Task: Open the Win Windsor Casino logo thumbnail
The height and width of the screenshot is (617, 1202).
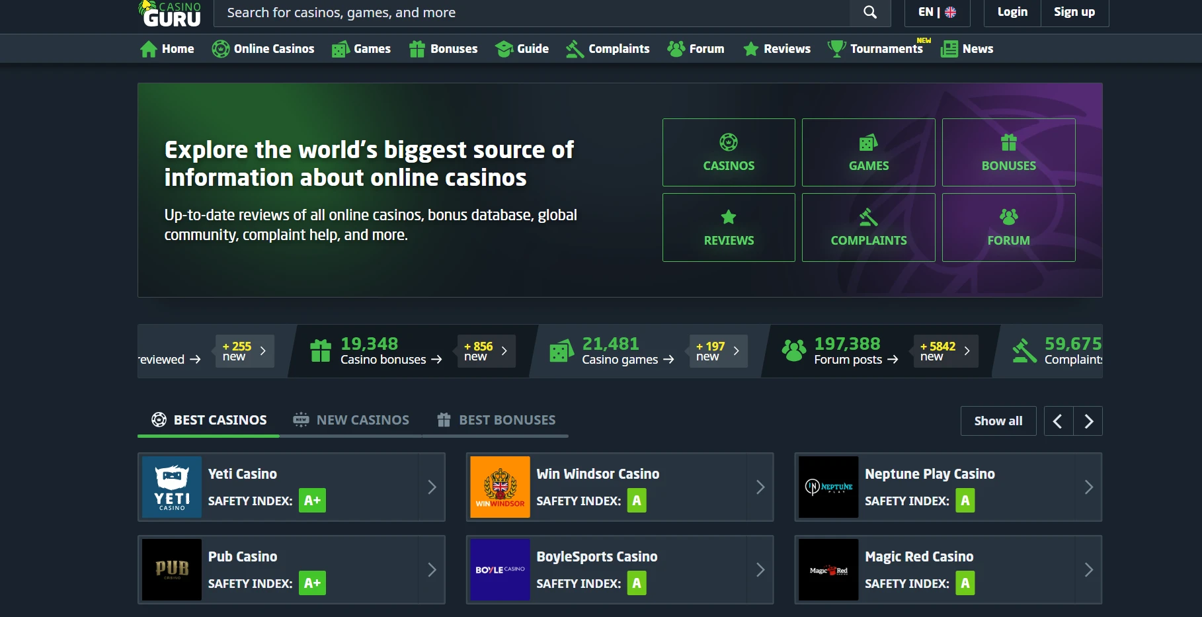Action: pyautogui.click(x=500, y=487)
